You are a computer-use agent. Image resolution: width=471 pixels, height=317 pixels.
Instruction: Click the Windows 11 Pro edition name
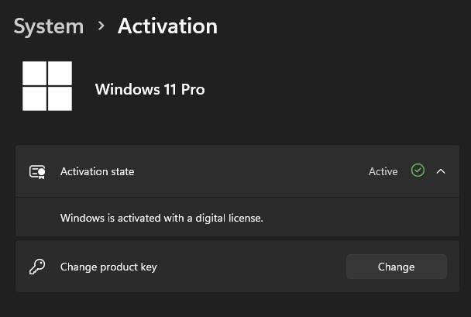point(150,89)
